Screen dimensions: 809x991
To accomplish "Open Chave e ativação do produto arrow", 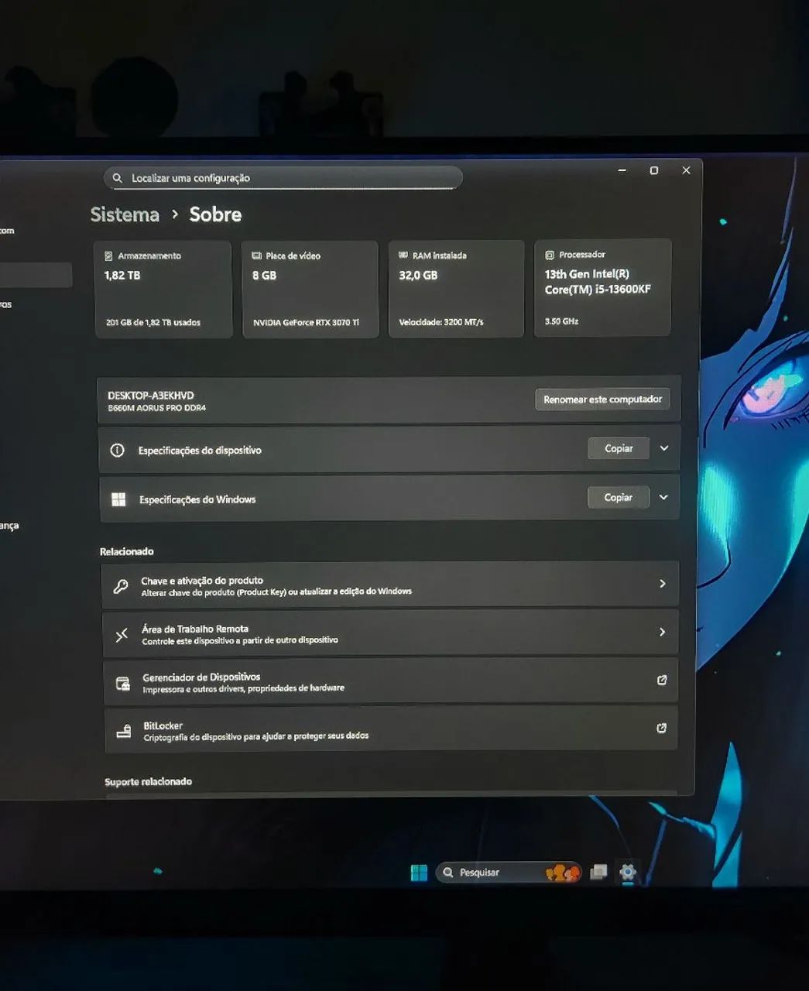I will pyautogui.click(x=663, y=583).
